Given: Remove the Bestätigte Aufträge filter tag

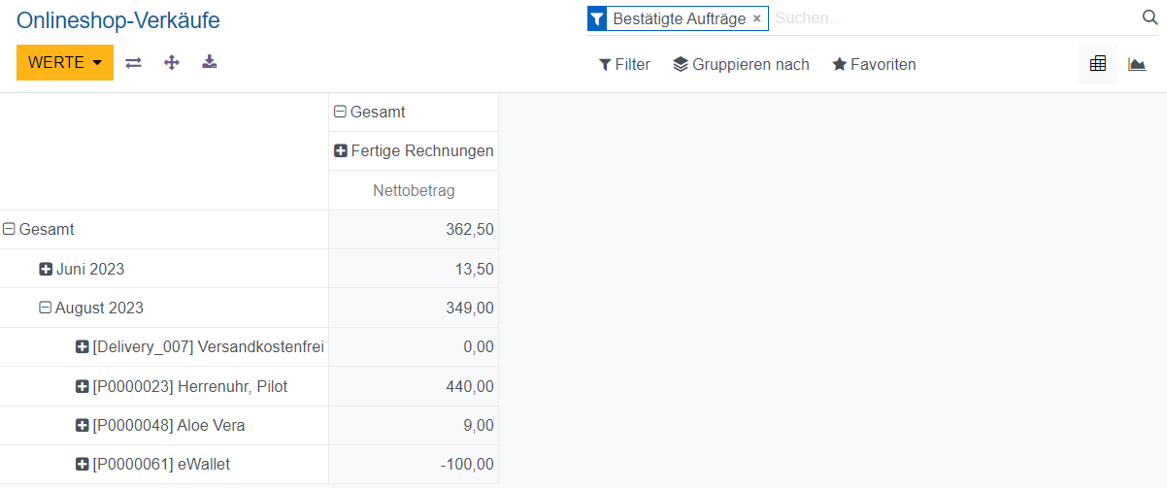Looking at the screenshot, I should pos(757,18).
